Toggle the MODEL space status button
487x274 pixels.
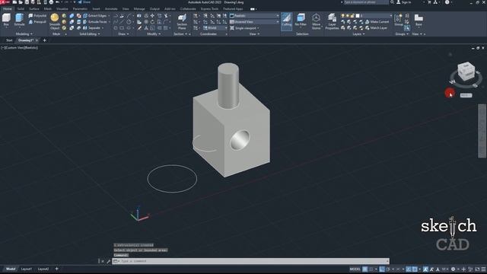tap(355, 269)
